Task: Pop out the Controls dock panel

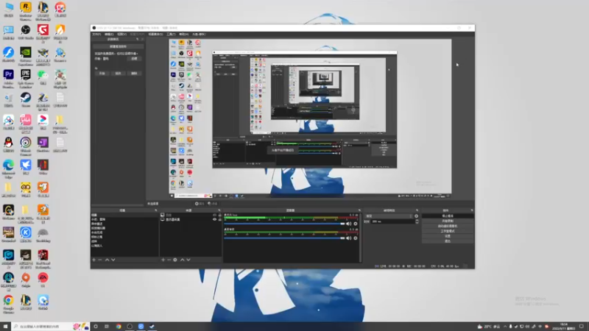Action: [x=472, y=210]
